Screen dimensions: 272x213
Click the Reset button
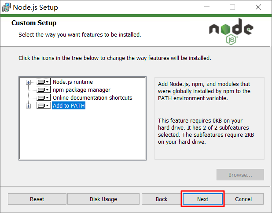point(37,199)
